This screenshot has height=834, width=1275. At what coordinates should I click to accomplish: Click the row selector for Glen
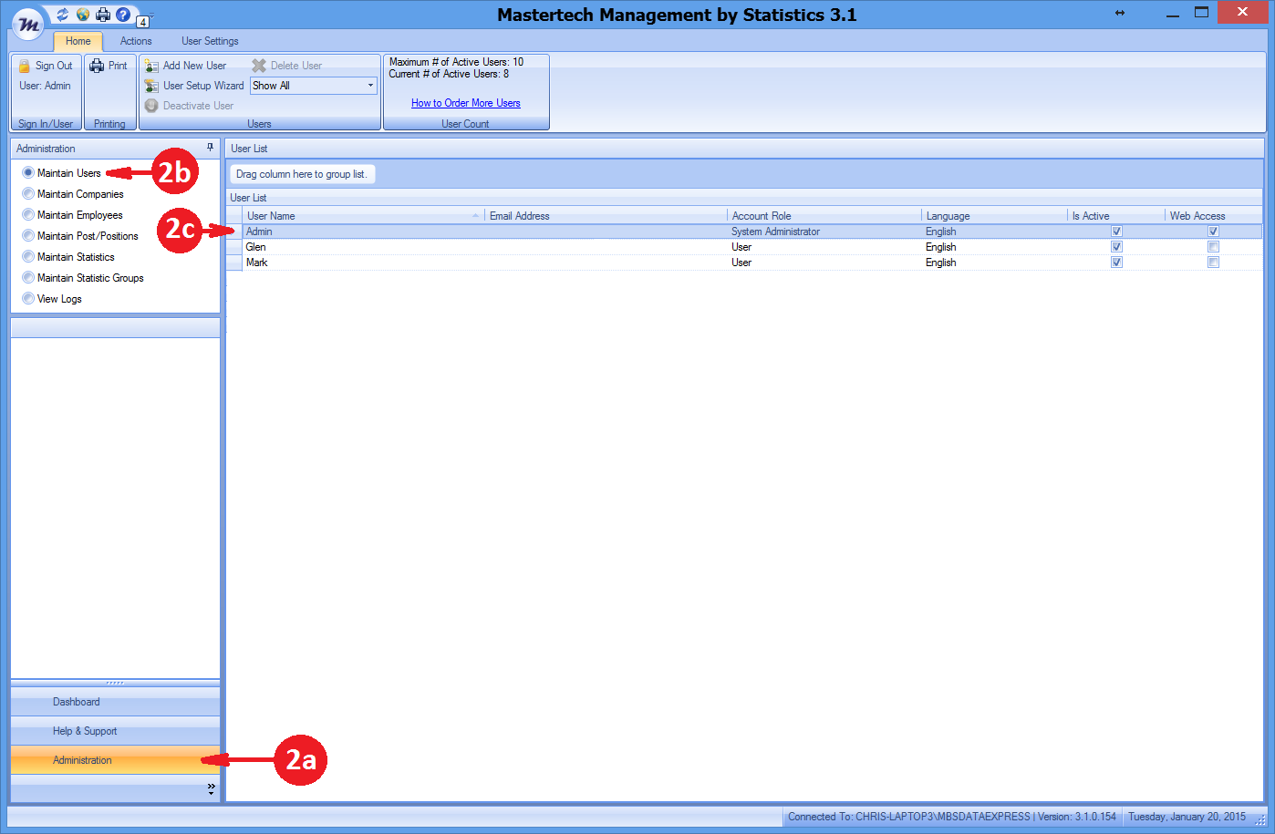point(234,247)
